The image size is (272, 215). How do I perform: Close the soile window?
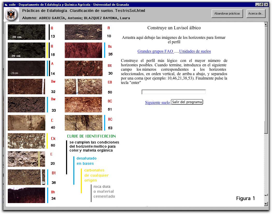tap(266, 5)
